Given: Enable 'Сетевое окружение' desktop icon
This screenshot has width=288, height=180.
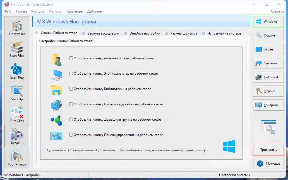Looking at the screenshot, I should pos(71,104).
